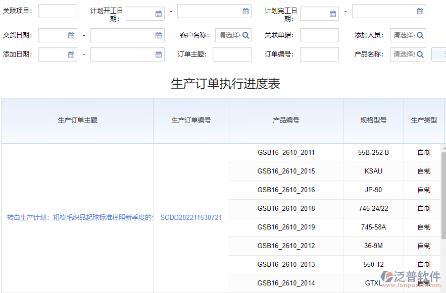Open calendar for 交货日期 end date
This screenshot has height=293, width=446.
point(158,35)
